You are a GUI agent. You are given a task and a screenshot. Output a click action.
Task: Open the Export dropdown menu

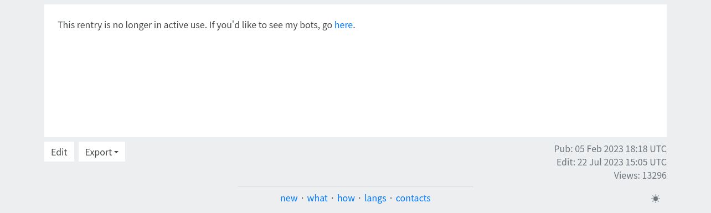[x=102, y=152]
